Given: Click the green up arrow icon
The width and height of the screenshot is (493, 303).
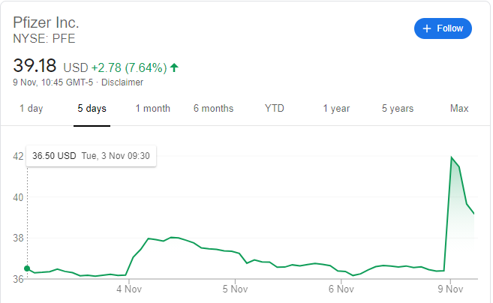Looking at the screenshot, I should pos(174,67).
